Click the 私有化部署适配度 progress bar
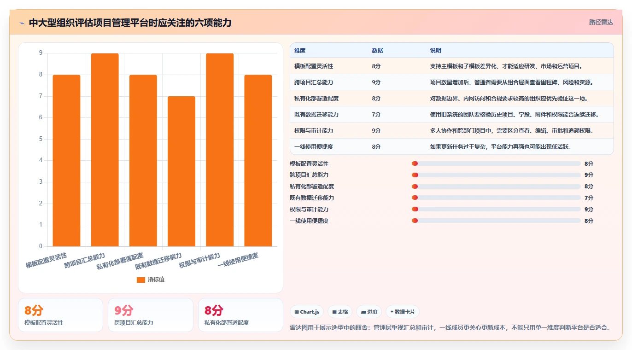This screenshot has height=350, width=632. pyautogui.click(x=496, y=187)
